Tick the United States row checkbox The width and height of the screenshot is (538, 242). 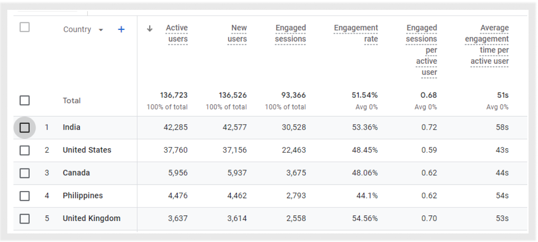[x=25, y=150]
